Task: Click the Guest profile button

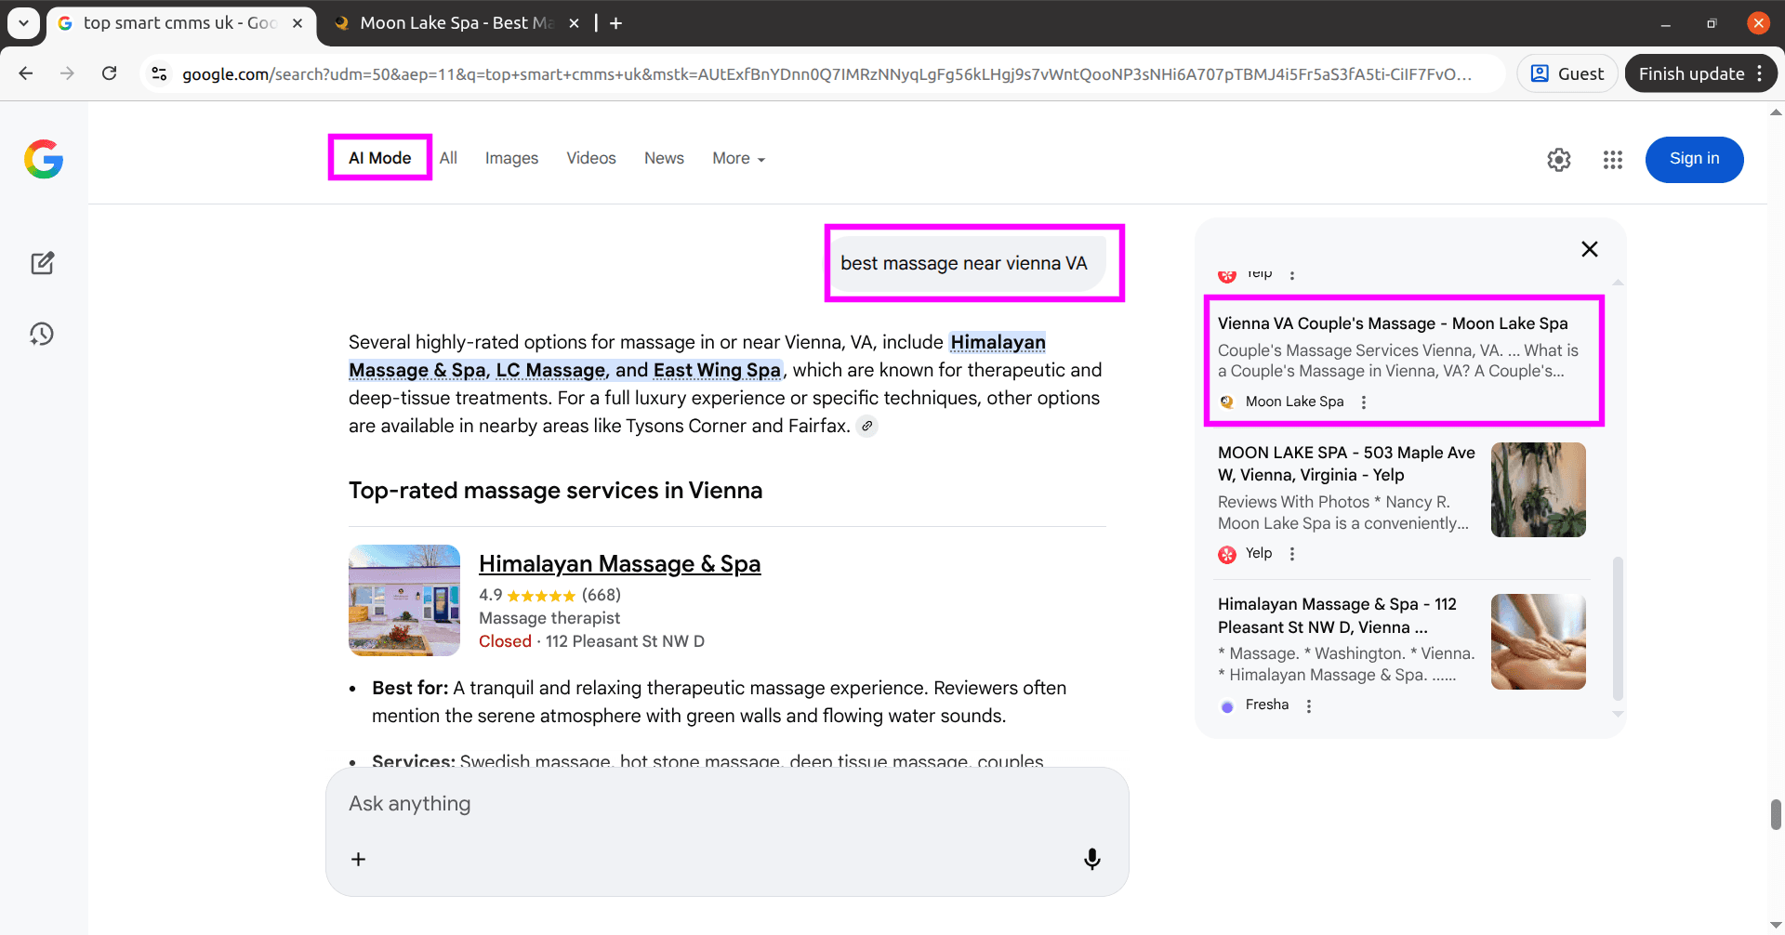Action: coord(1567,72)
